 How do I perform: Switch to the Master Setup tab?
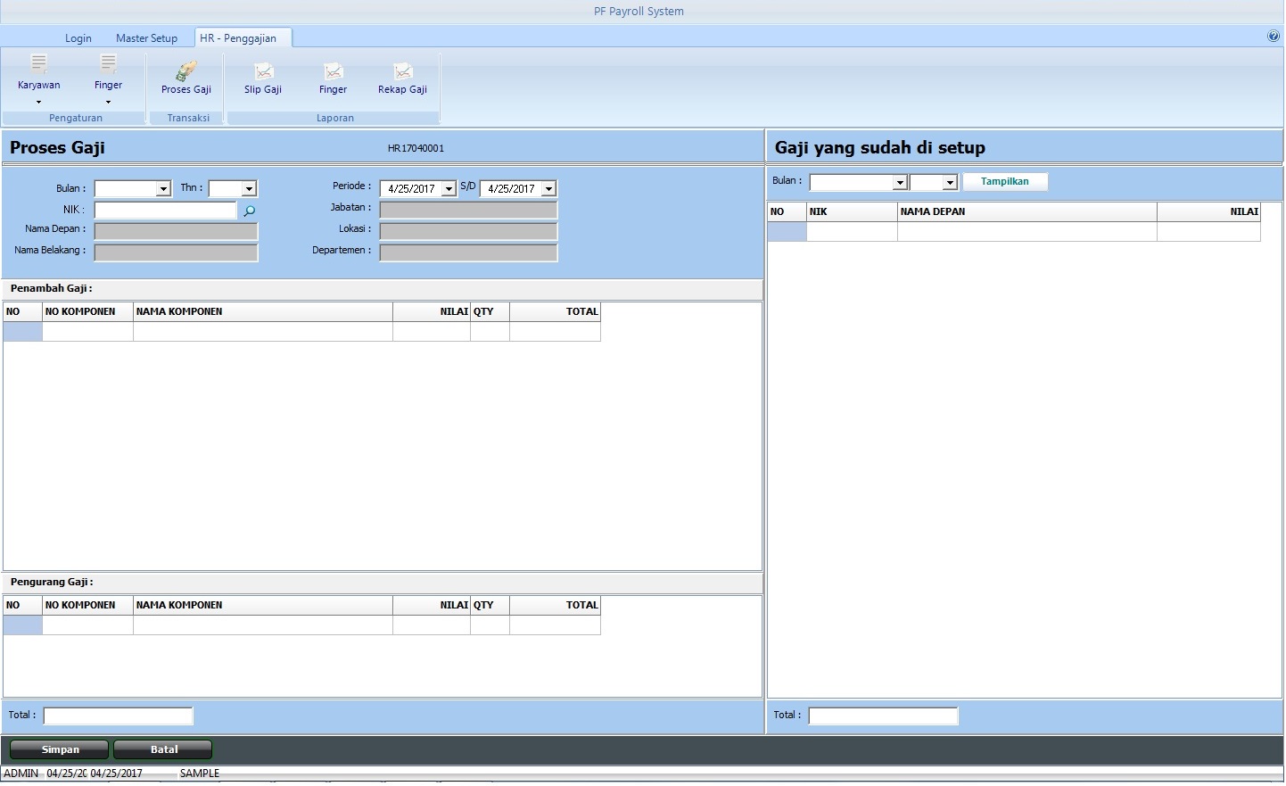[146, 38]
